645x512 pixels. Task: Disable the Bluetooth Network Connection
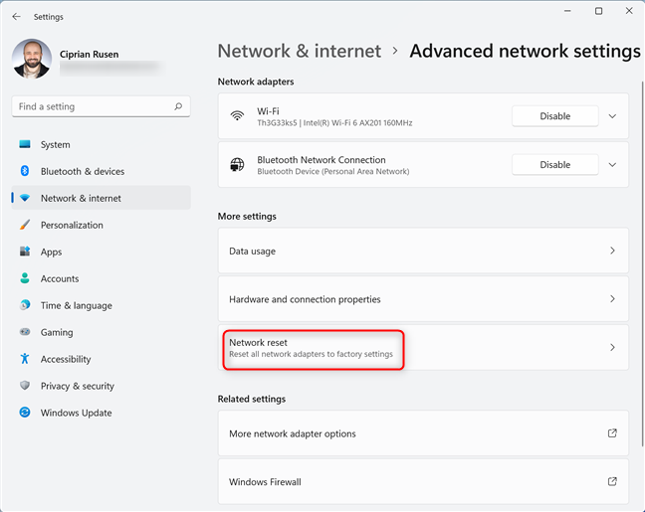point(554,165)
